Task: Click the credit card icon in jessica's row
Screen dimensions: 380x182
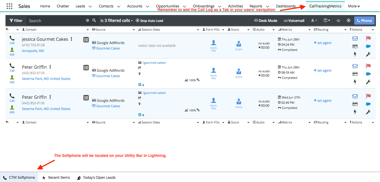Action: [355, 46]
